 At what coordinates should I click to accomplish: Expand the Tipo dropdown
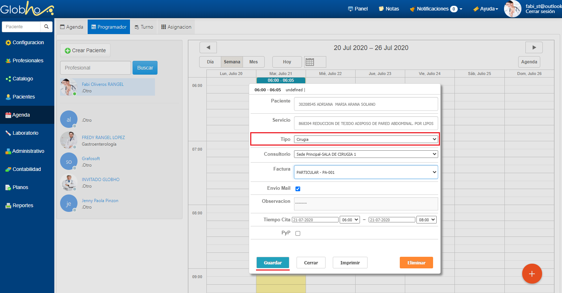coord(366,139)
